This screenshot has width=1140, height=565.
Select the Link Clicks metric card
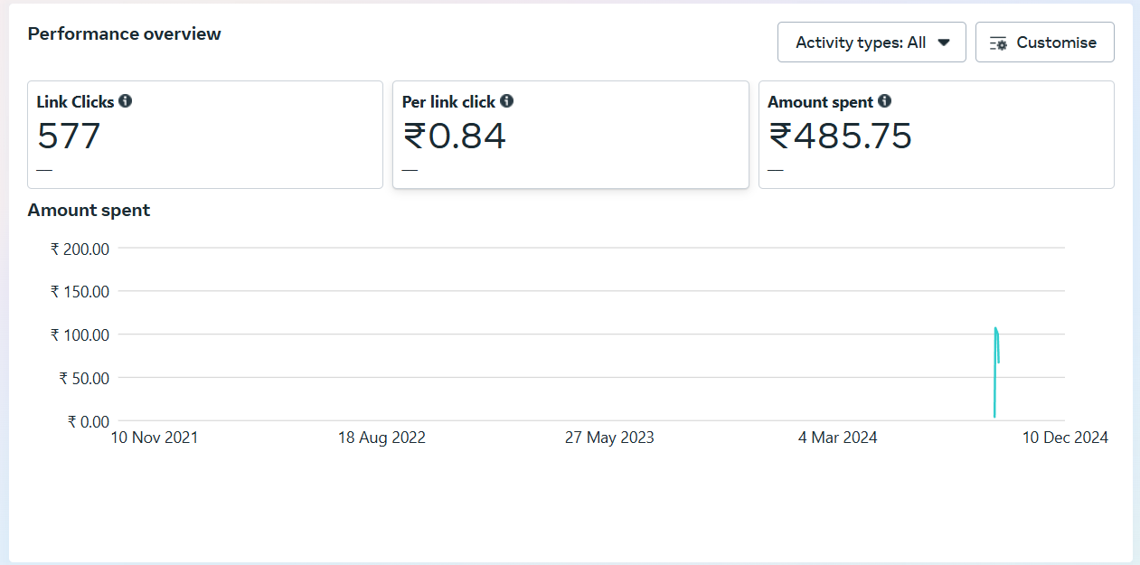[205, 135]
